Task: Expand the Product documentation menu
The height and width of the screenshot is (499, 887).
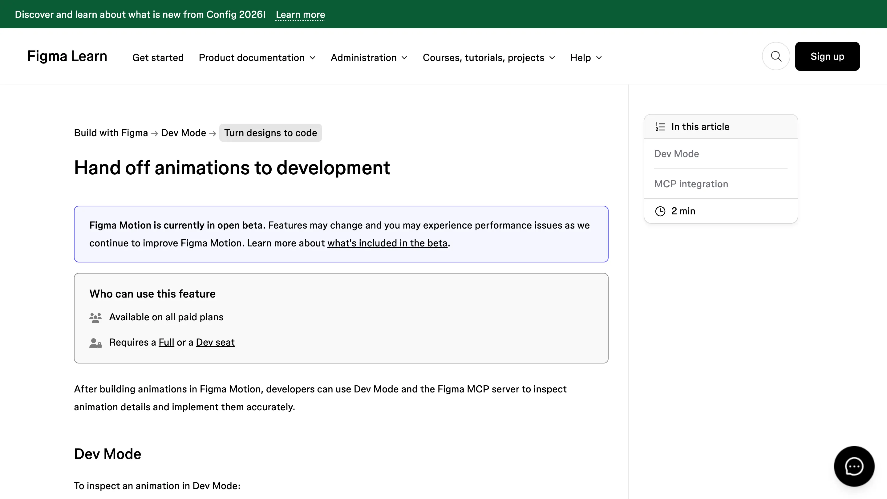Action: point(257,58)
